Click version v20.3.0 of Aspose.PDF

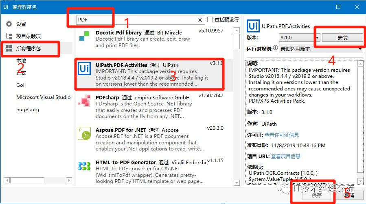[x=215, y=128]
